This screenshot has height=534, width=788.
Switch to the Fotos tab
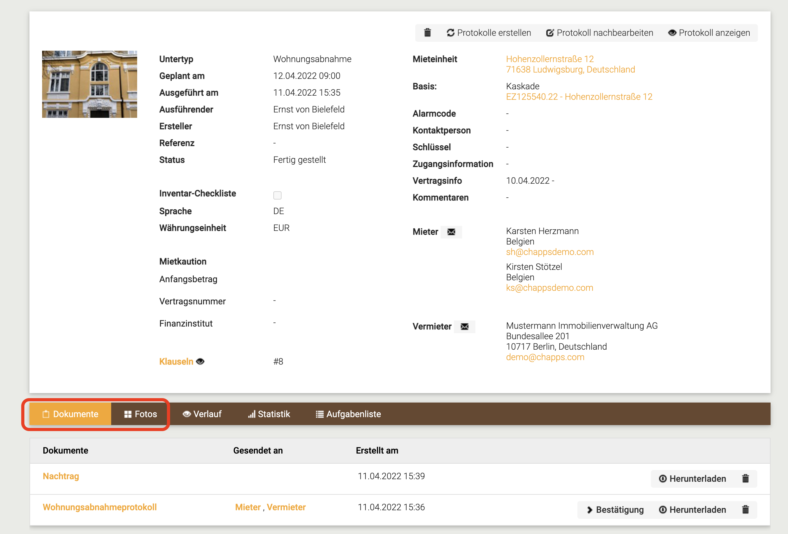click(x=140, y=414)
